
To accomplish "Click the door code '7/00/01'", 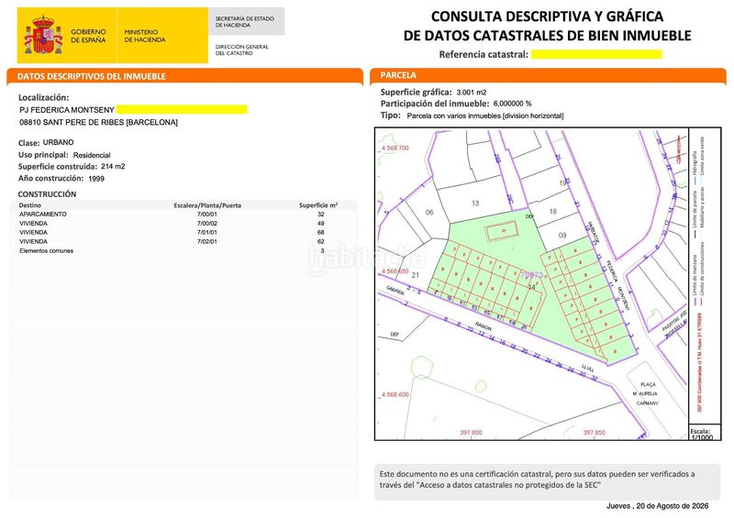I will point(207,214).
